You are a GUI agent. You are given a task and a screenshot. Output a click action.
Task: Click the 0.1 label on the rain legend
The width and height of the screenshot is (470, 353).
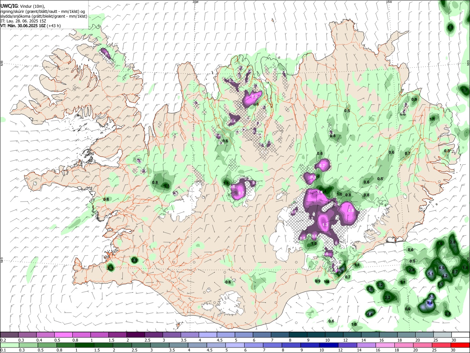(x=3, y=350)
